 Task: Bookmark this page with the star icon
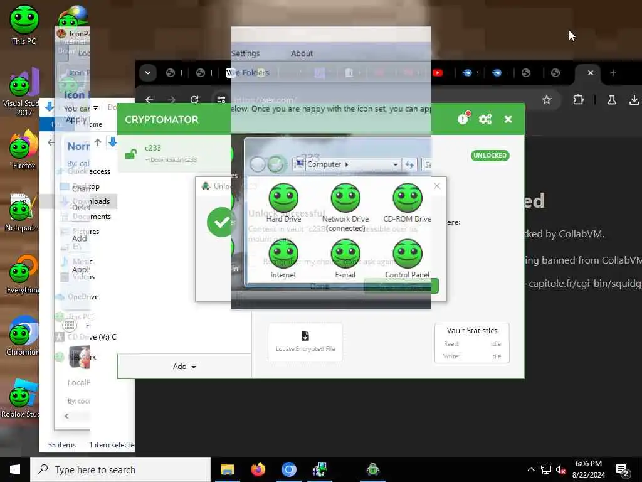tap(546, 100)
